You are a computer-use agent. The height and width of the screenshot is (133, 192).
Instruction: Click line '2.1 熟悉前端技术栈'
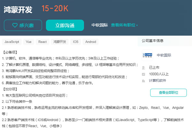click(x=93, y=111)
